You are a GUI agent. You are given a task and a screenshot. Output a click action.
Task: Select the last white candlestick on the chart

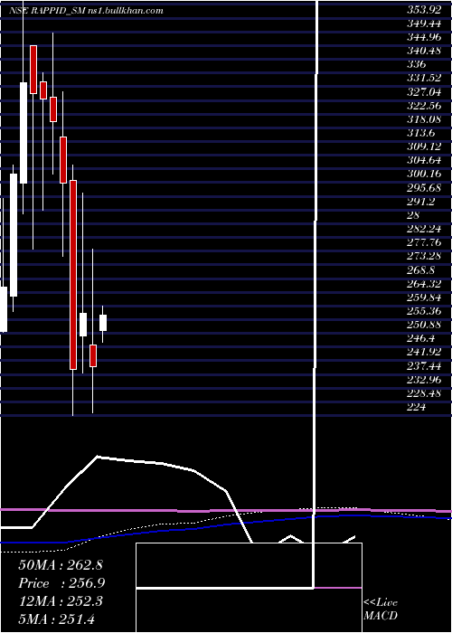pos(103,323)
